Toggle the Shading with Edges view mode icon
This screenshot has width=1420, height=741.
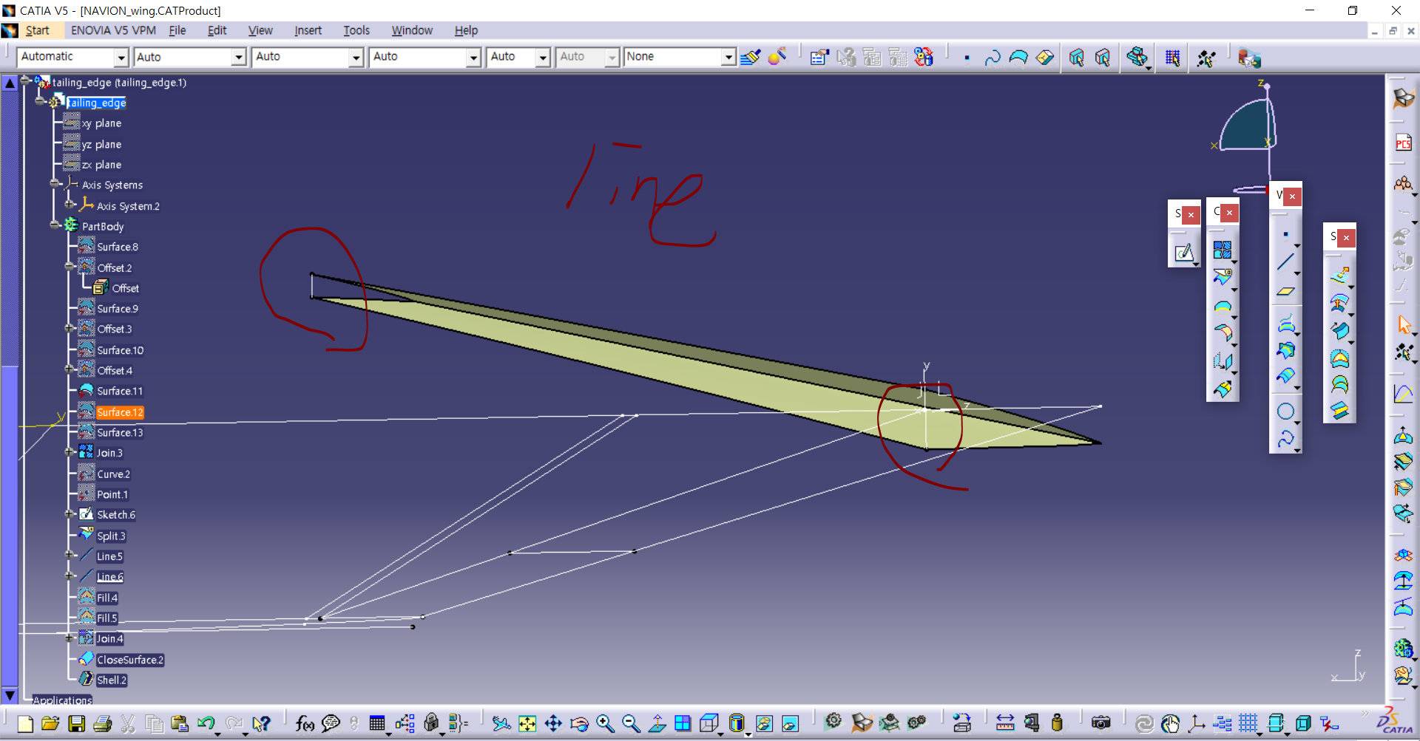(x=737, y=723)
